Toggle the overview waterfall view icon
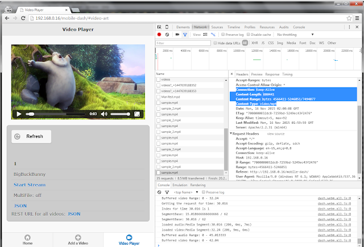Screen dimensions: 364x247 (213, 35)
